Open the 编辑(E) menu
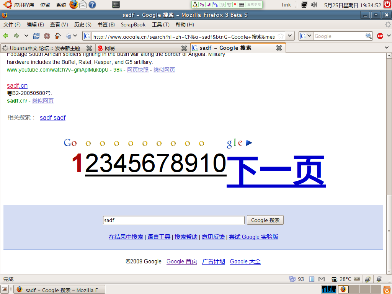This screenshot has height=294, width=392. tap(35, 24)
